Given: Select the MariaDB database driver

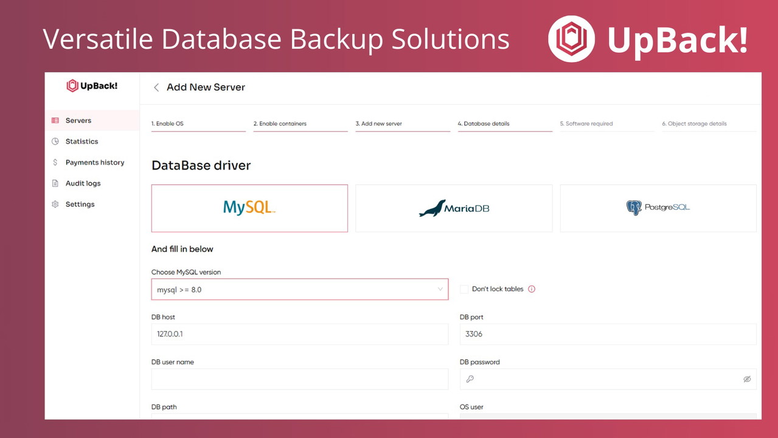Looking at the screenshot, I should coord(454,208).
